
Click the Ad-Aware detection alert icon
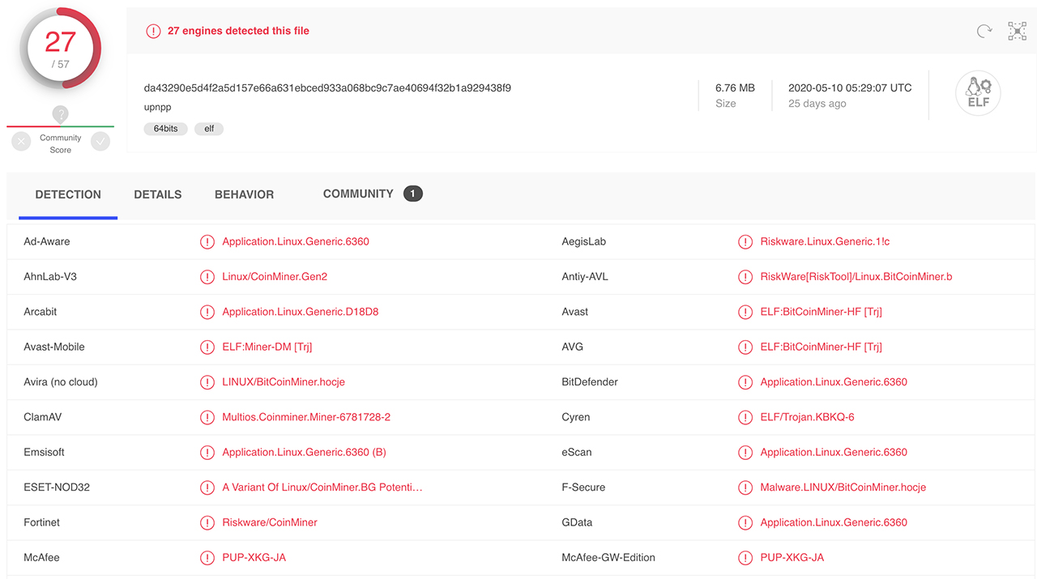tap(207, 241)
